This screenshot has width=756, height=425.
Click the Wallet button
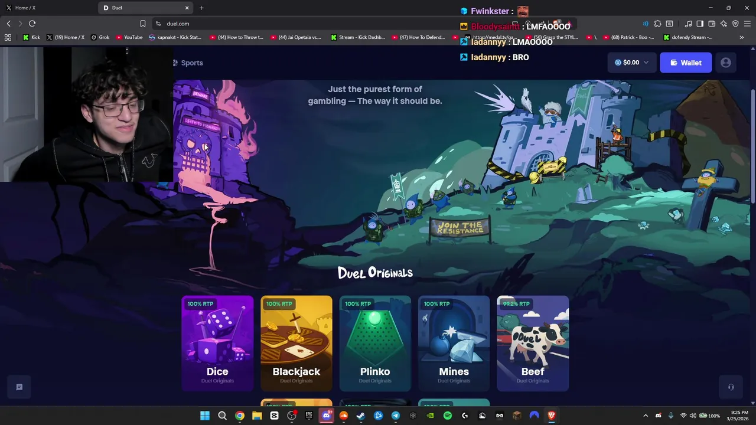(x=686, y=63)
